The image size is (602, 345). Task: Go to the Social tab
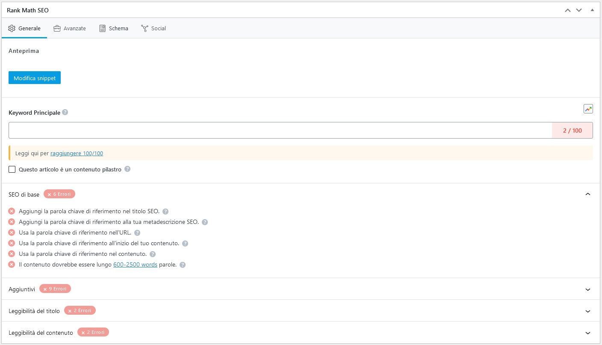click(x=153, y=29)
